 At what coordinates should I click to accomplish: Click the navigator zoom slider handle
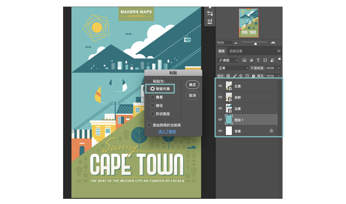255,44
